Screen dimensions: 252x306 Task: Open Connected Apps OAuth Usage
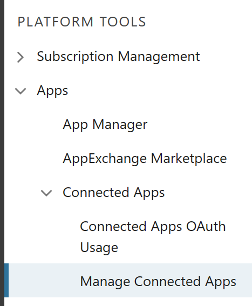pyautogui.click(x=153, y=237)
